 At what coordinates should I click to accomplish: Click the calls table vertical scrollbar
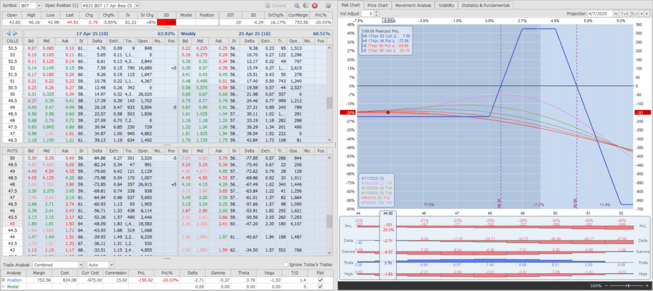point(330,94)
